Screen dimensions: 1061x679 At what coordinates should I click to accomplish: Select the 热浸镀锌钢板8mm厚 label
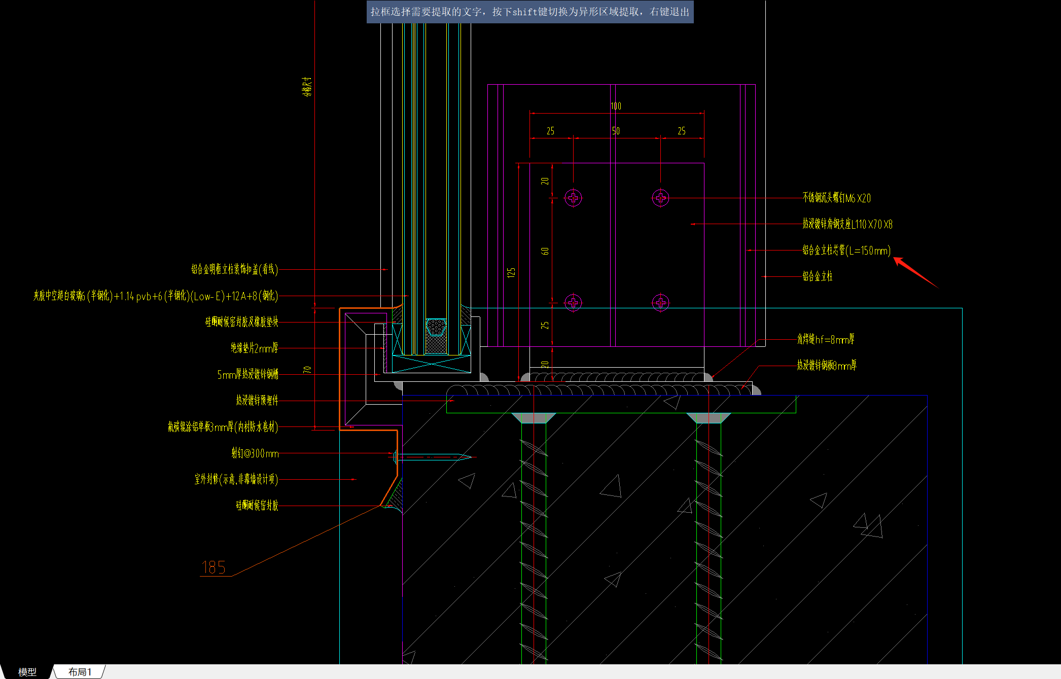826,365
